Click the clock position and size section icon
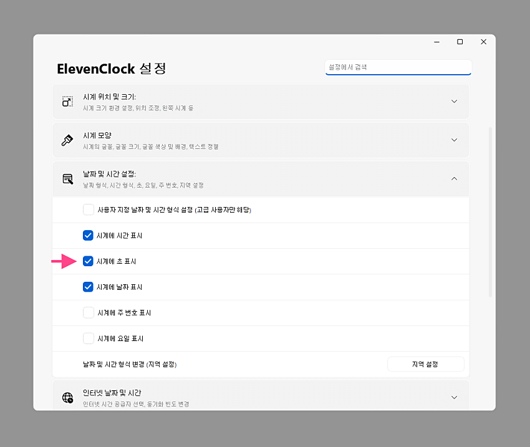Screen dimensions: 530x447 [67, 101]
